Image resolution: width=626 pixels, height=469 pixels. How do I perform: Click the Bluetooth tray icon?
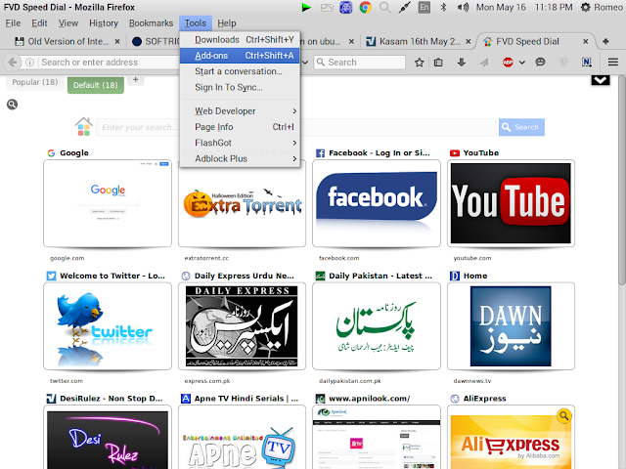443,7
